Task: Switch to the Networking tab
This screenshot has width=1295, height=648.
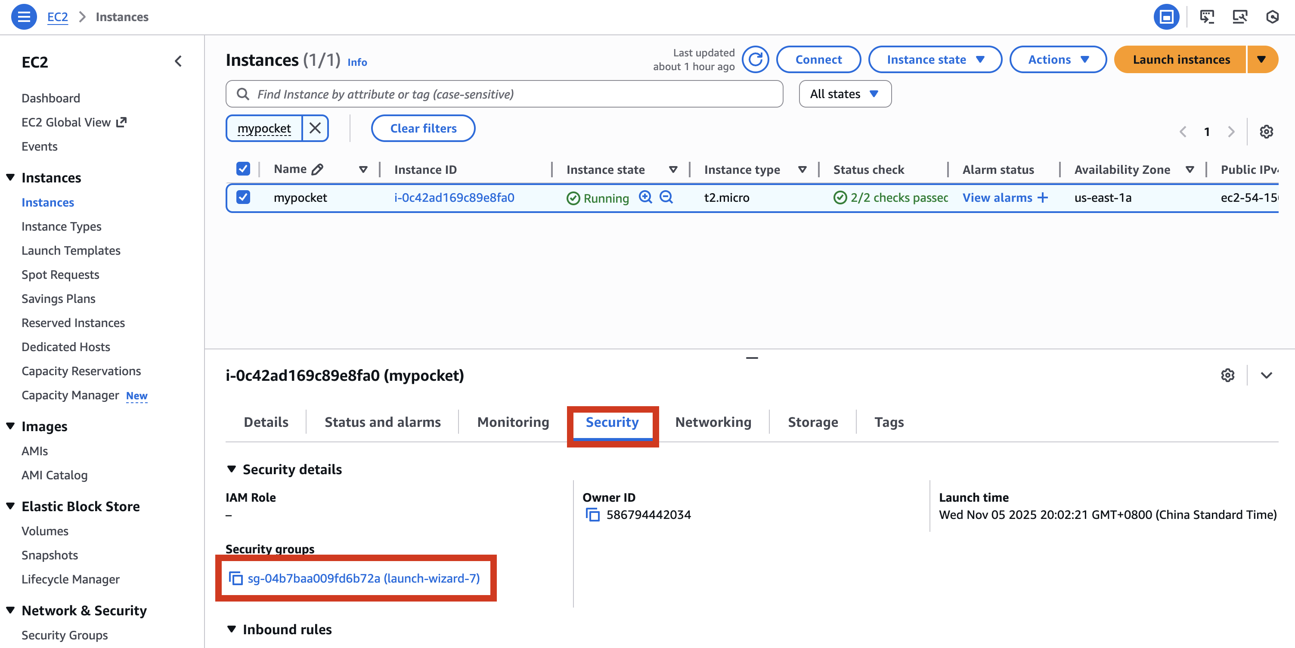Action: pos(713,422)
